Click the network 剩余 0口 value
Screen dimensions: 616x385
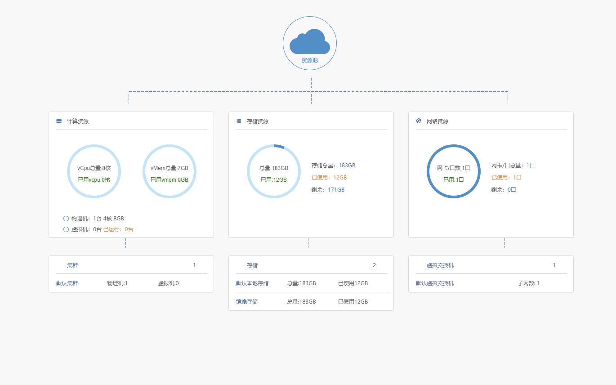512,190
